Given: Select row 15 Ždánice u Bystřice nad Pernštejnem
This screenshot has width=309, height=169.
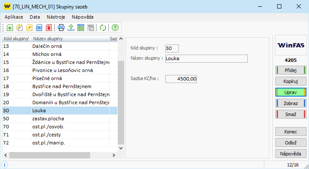Looking at the screenshot, I should tap(60, 62).
